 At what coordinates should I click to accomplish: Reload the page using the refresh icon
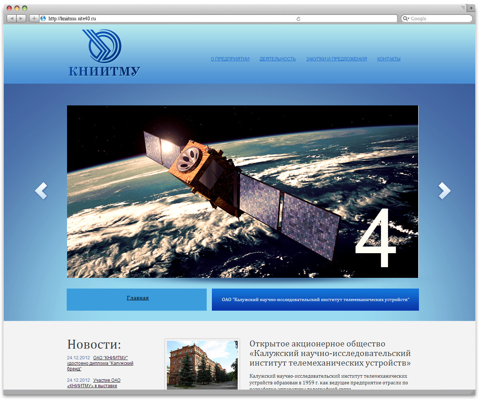(x=298, y=19)
